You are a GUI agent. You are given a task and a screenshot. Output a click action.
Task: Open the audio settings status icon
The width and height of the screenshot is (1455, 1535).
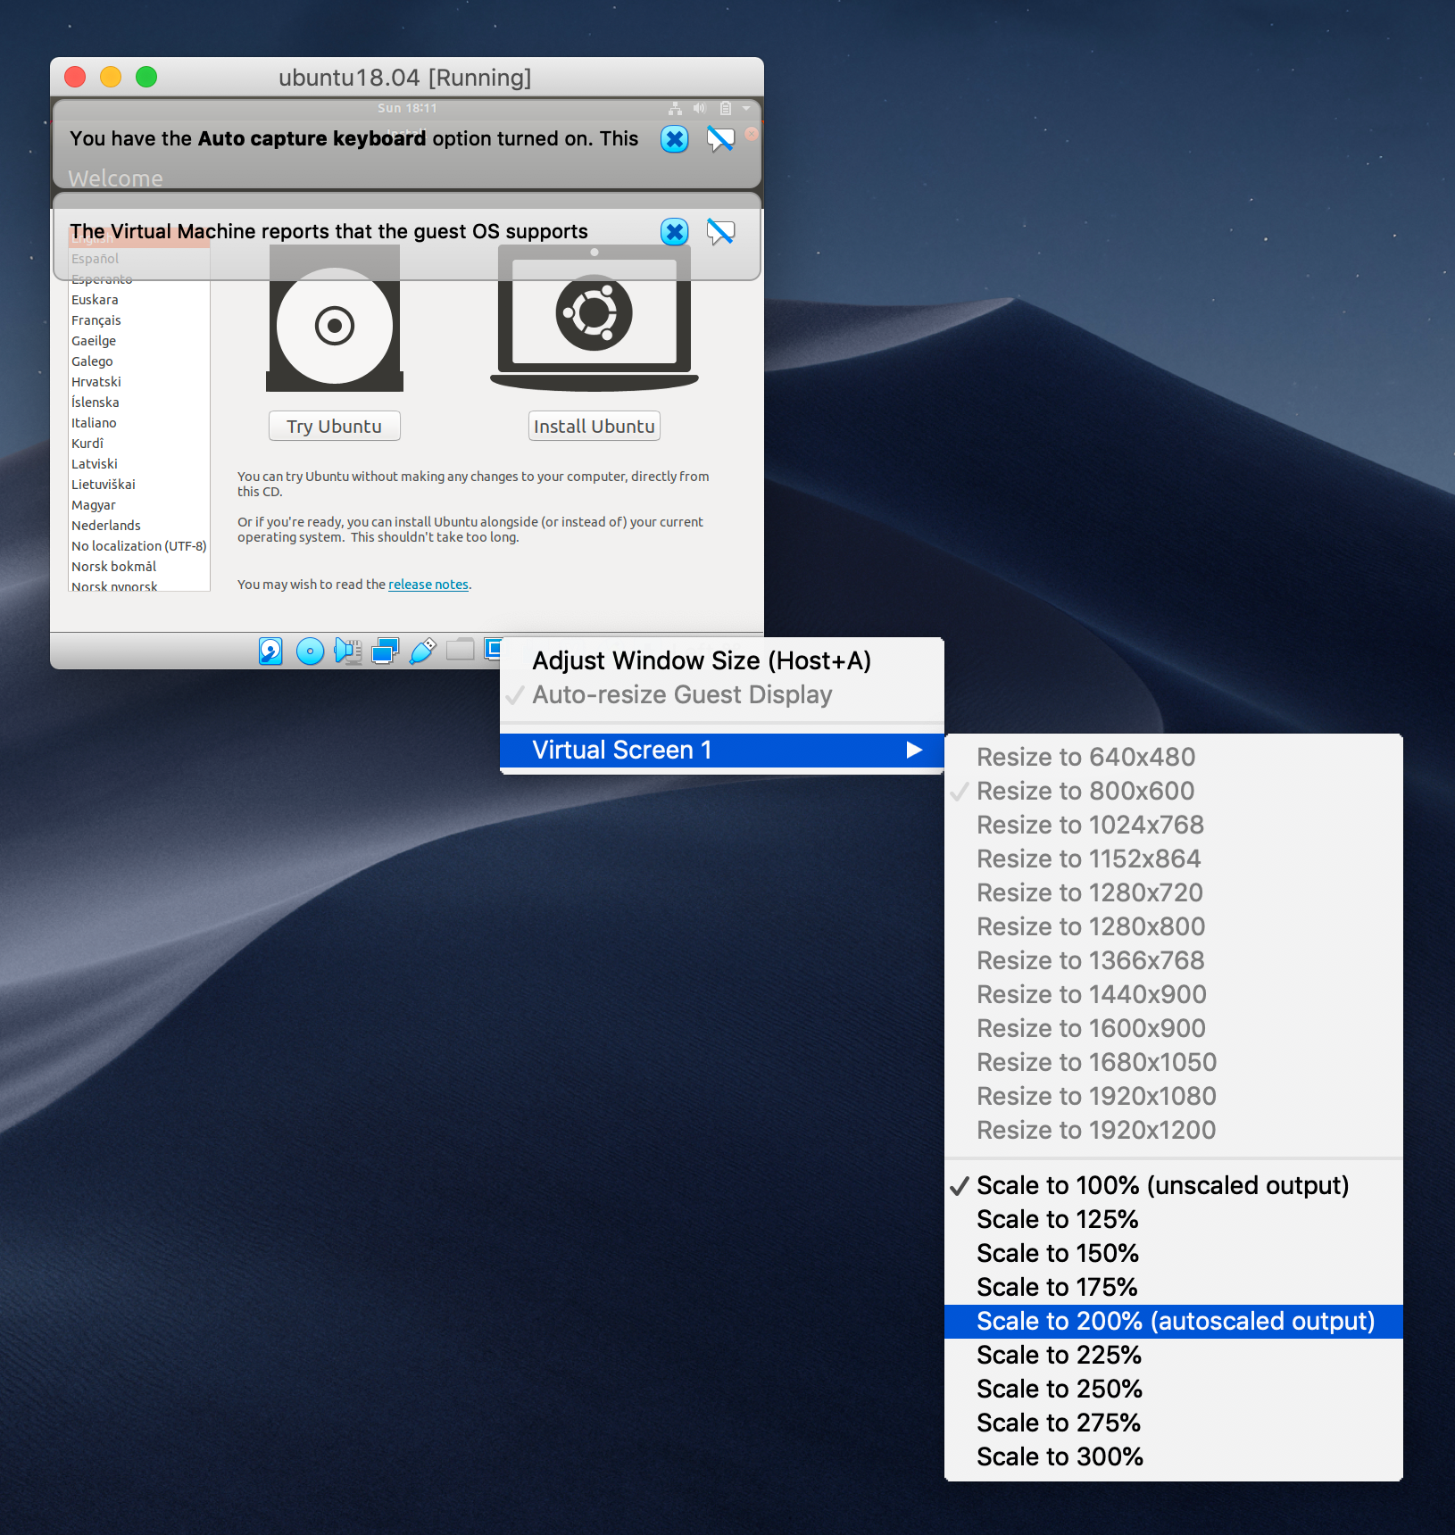tap(347, 651)
